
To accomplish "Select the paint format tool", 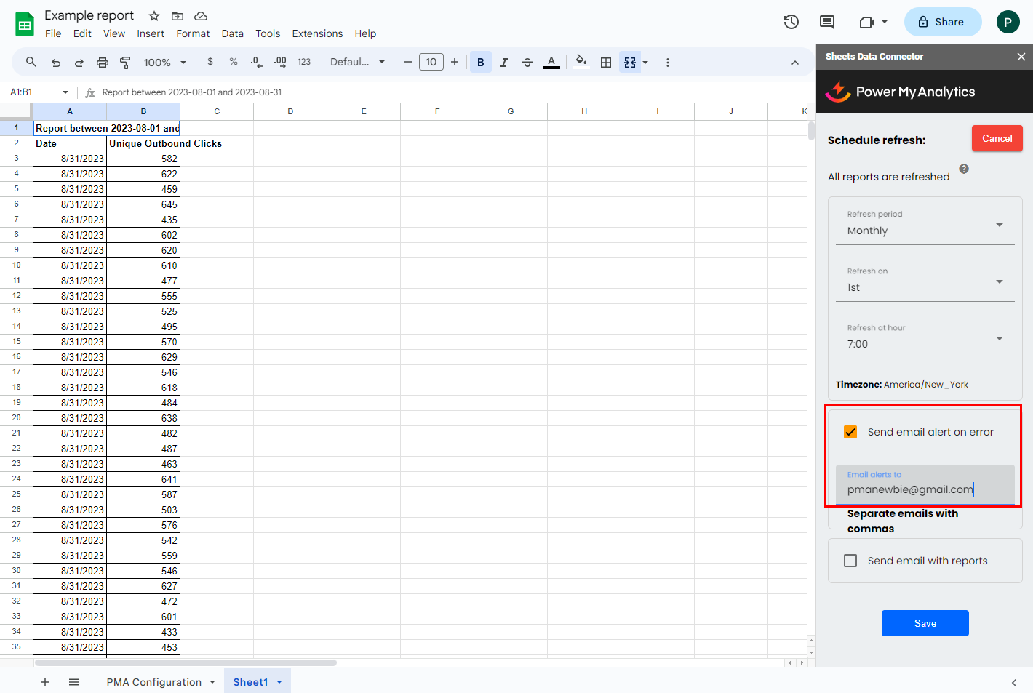I will 125,63.
